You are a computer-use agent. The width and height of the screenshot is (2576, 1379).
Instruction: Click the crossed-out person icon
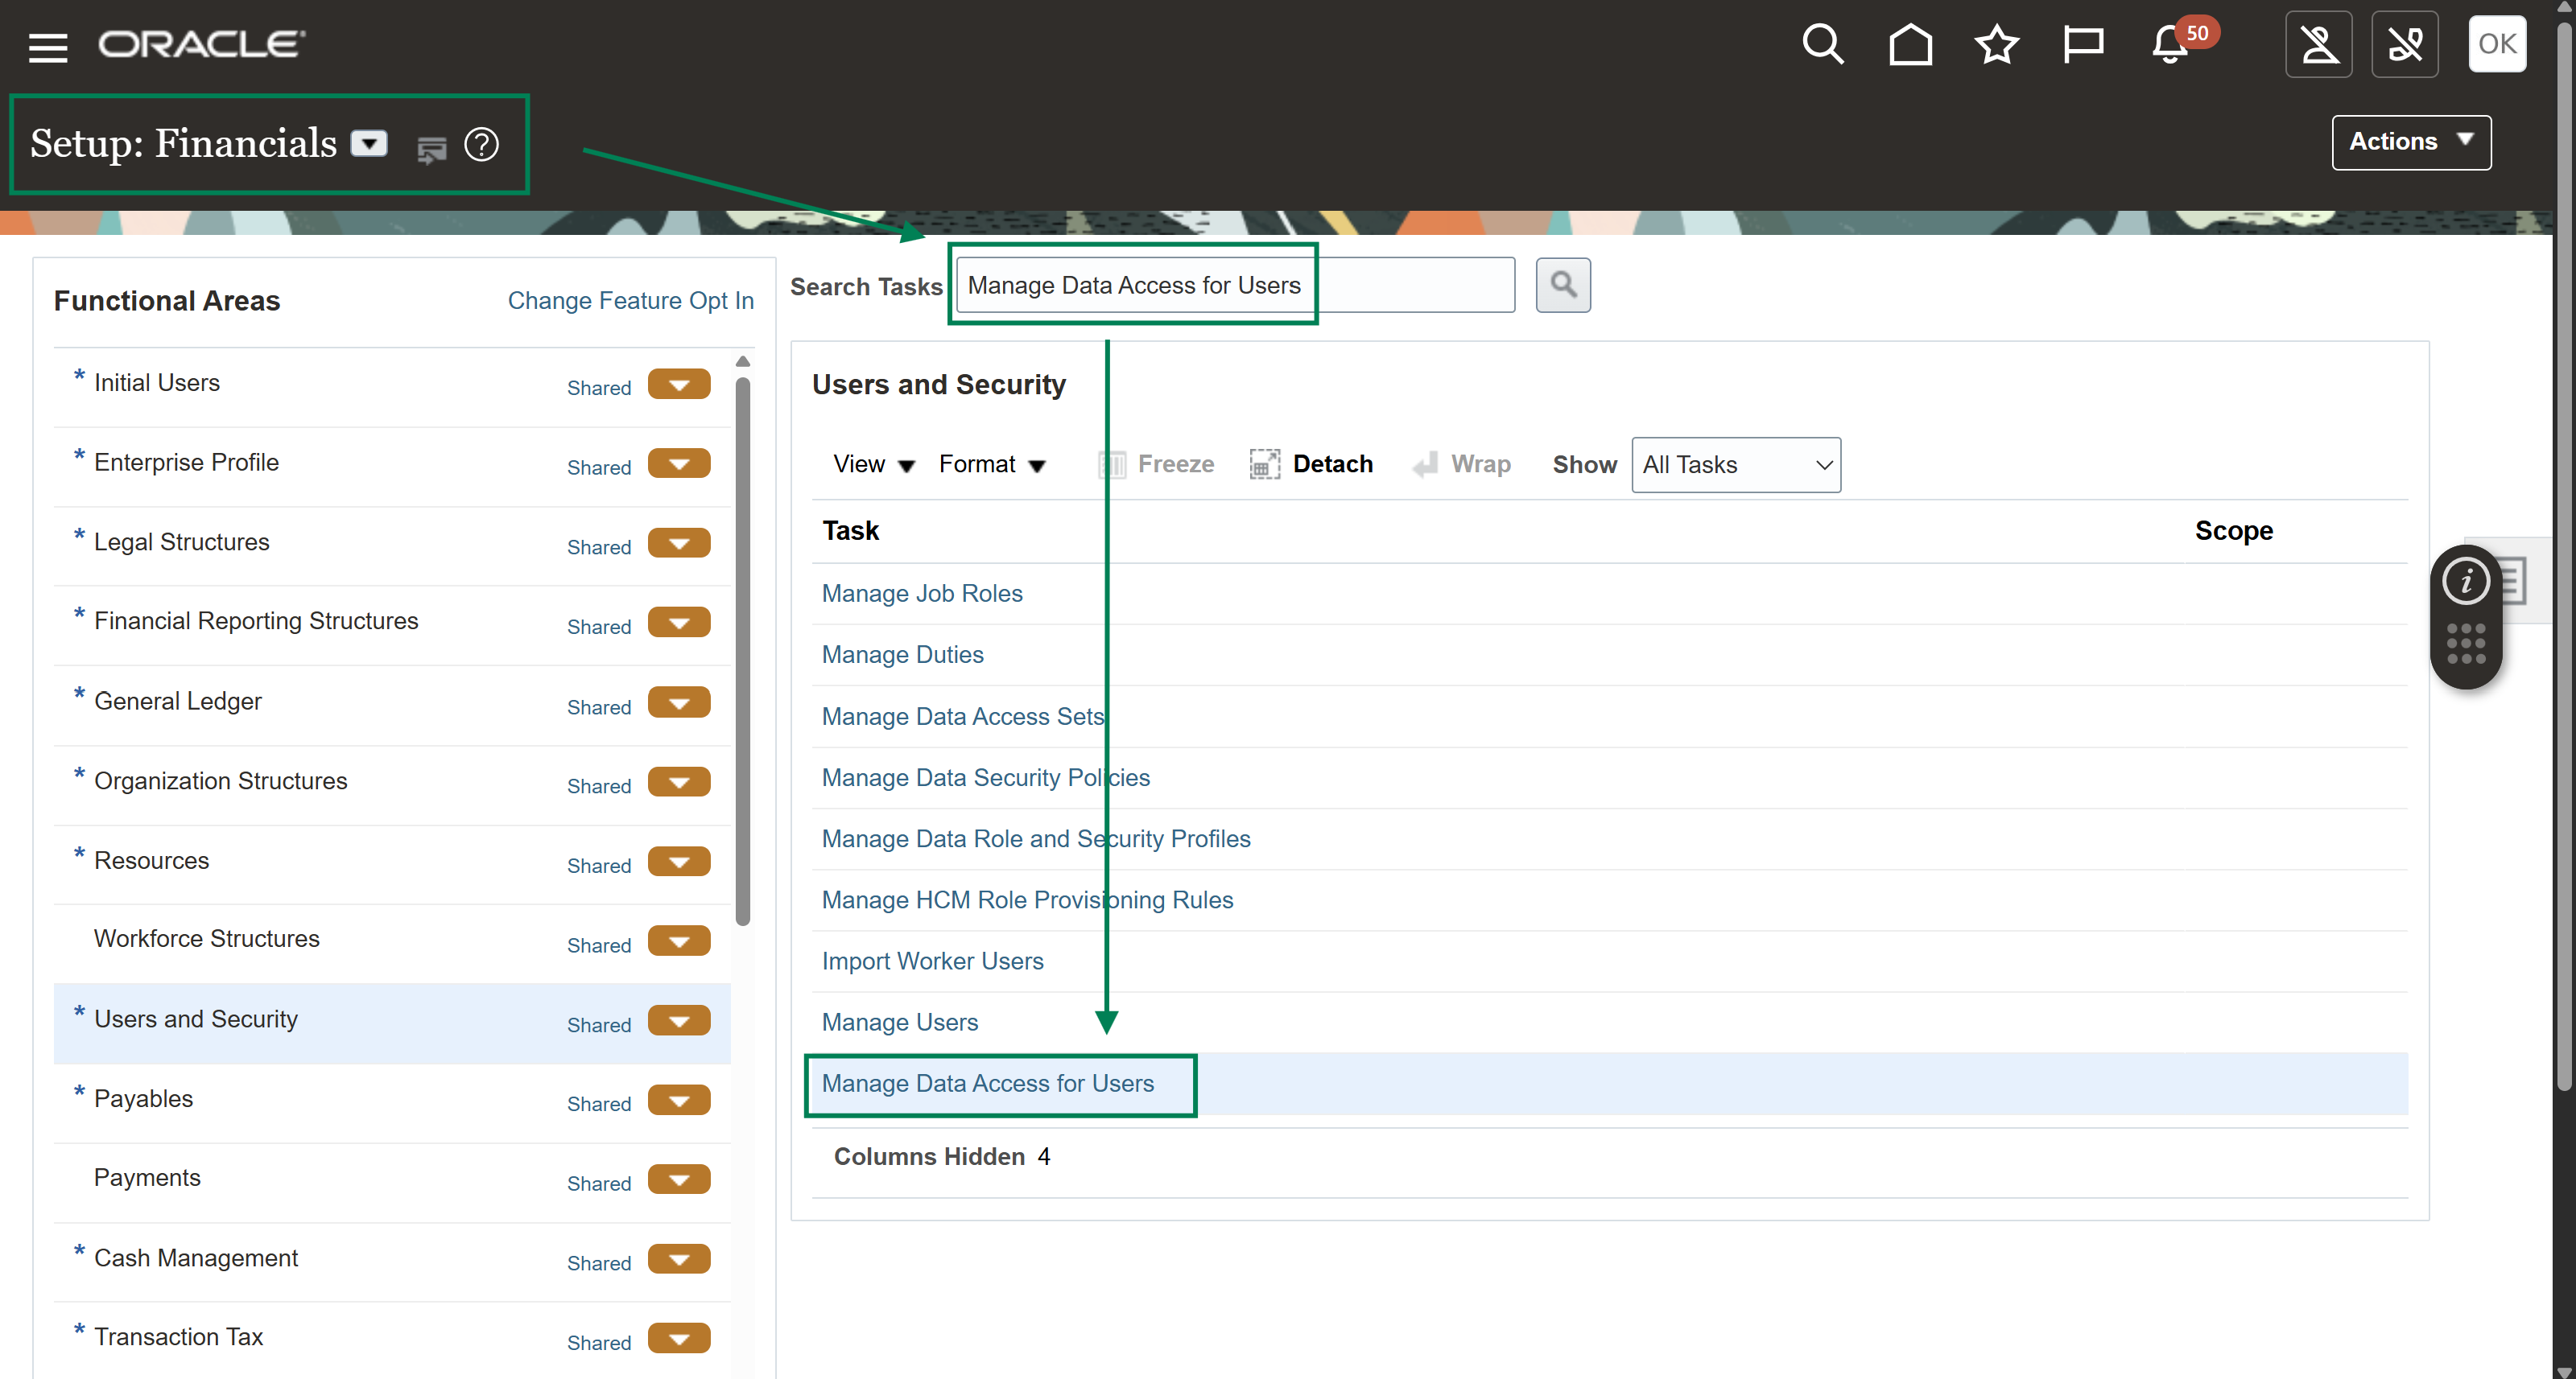point(2318,45)
